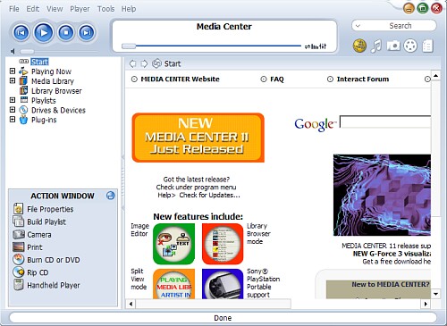Select the Rip CD action
This screenshot has width=447, height=326.
coord(38,272)
